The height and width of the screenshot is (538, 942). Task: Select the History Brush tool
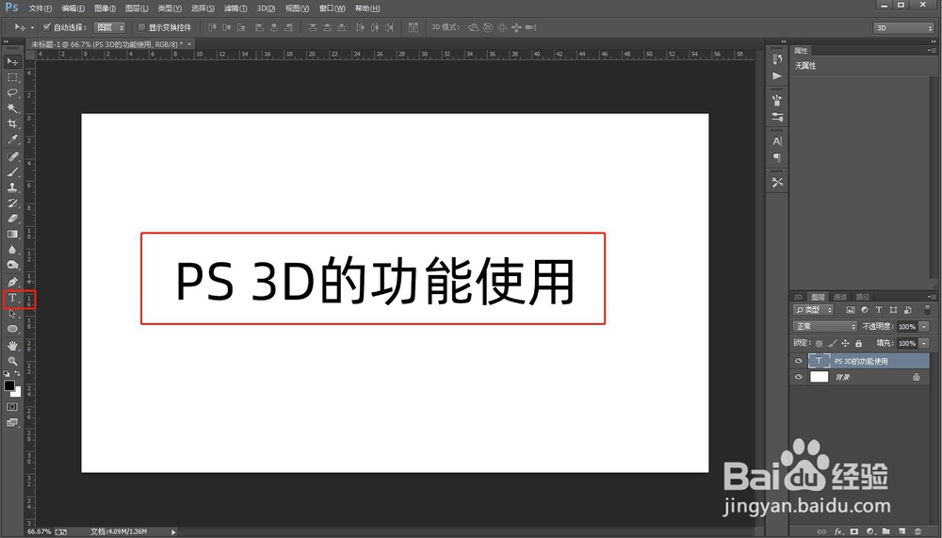[12, 204]
